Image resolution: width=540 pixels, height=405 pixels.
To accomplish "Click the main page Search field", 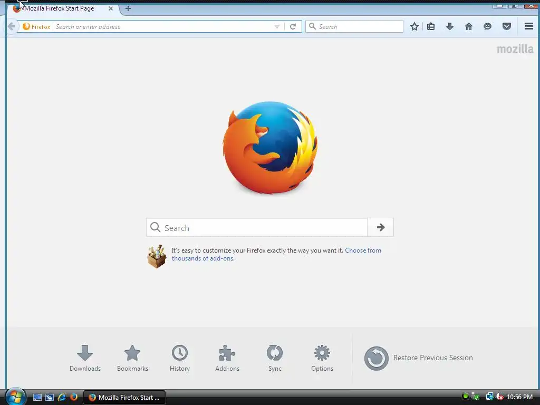I will [x=257, y=227].
